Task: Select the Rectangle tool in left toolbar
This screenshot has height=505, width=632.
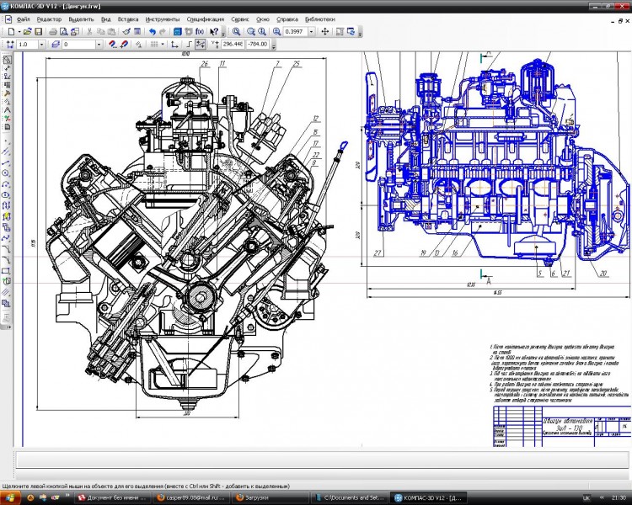Action: point(6,271)
